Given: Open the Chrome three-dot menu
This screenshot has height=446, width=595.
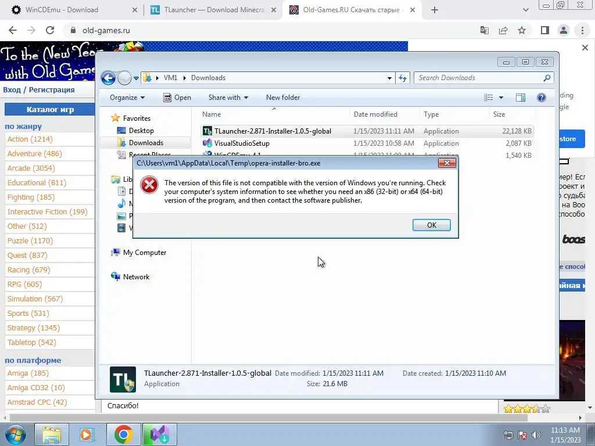Looking at the screenshot, I should click(582, 30).
